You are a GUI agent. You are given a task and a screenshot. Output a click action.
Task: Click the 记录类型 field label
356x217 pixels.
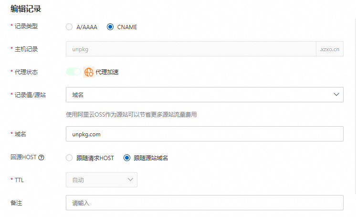coord(26,26)
